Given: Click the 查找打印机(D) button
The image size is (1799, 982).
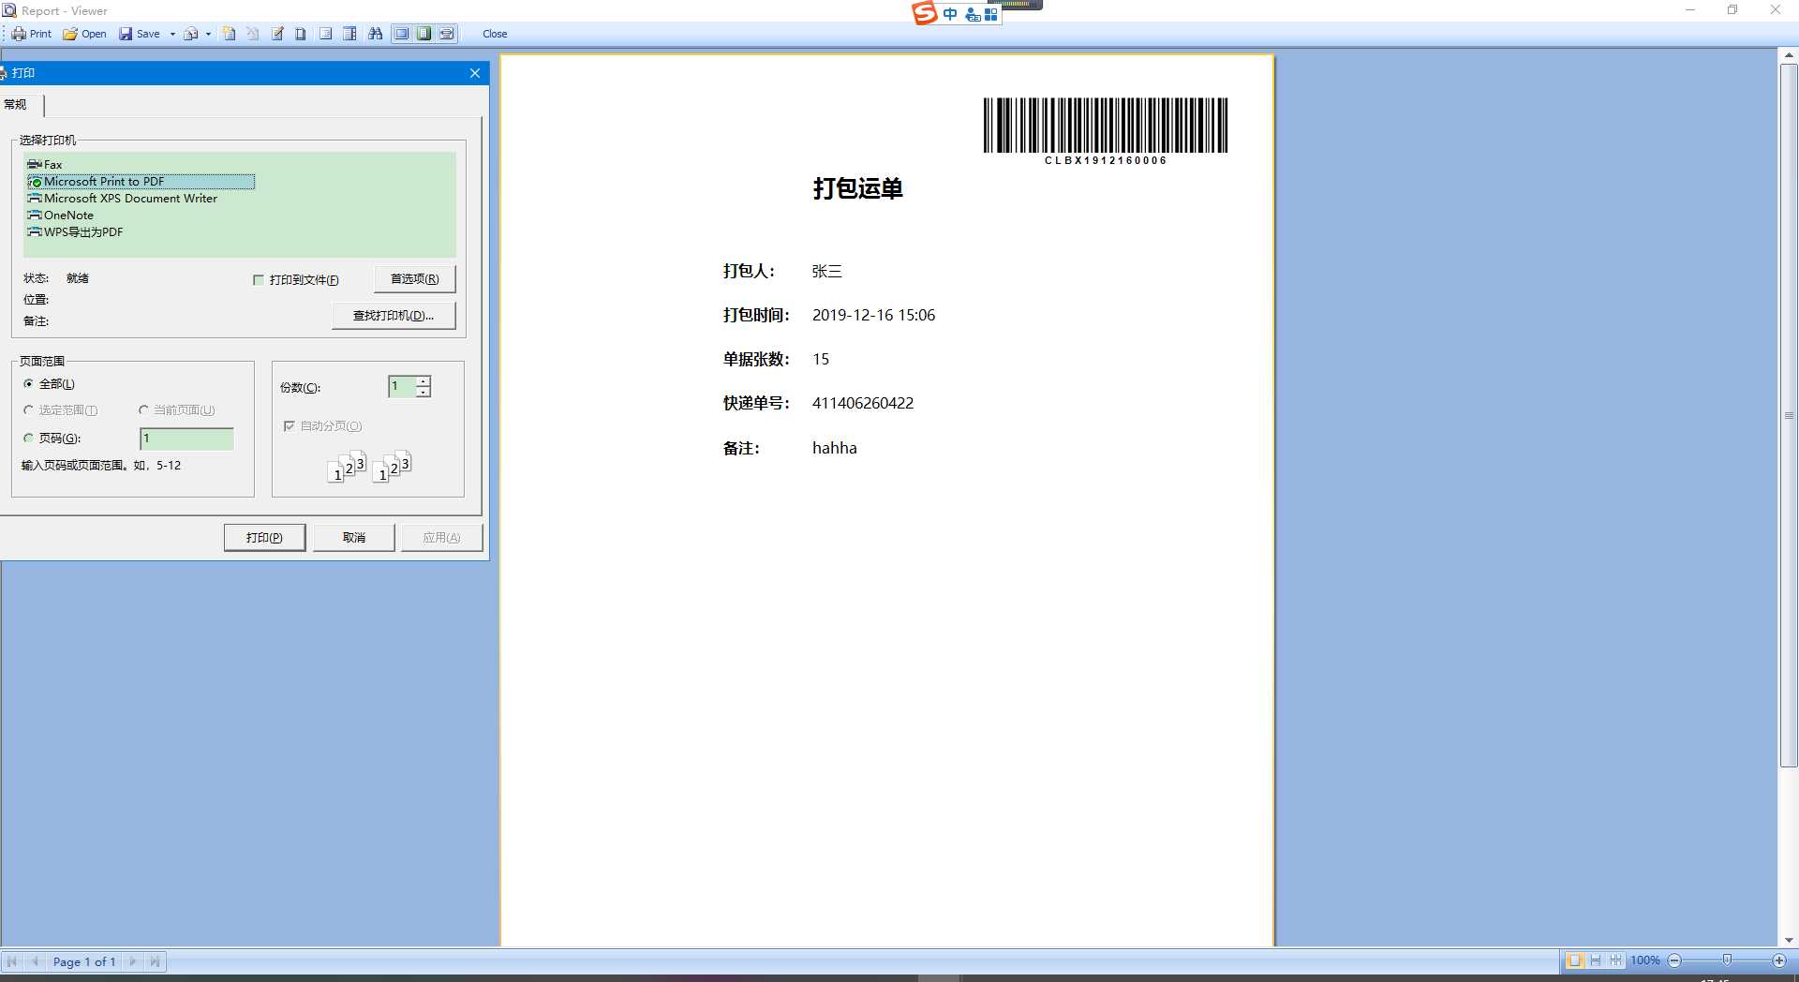Looking at the screenshot, I should point(394,316).
